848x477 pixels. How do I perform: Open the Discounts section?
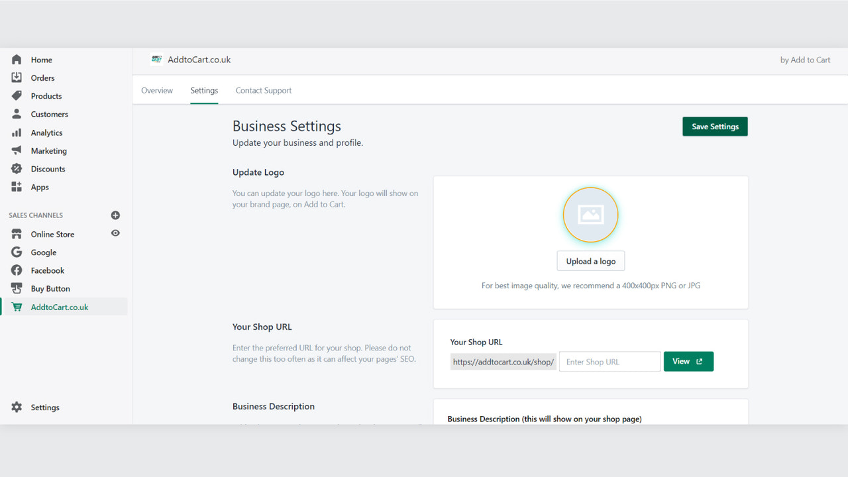[x=48, y=168]
